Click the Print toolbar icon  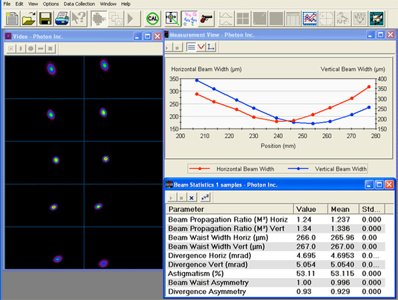[x=62, y=19]
